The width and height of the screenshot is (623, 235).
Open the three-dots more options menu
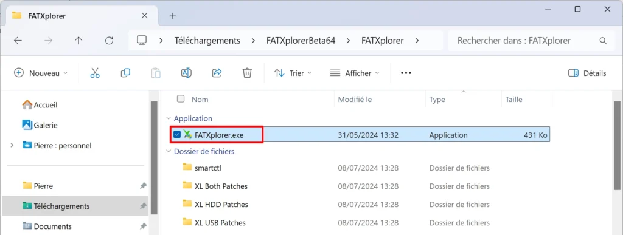(406, 73)
